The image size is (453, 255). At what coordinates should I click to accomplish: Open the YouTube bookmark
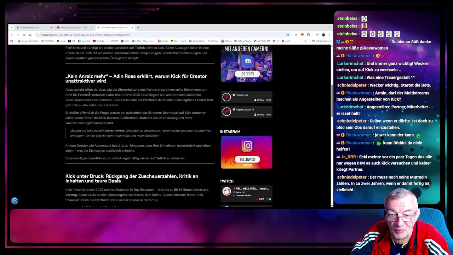click(x=99, y=41)
